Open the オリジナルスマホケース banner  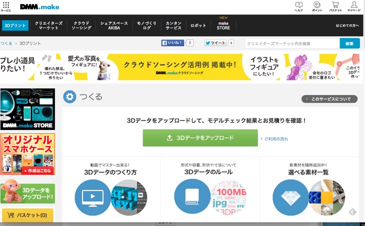click(x=27, y=154)
